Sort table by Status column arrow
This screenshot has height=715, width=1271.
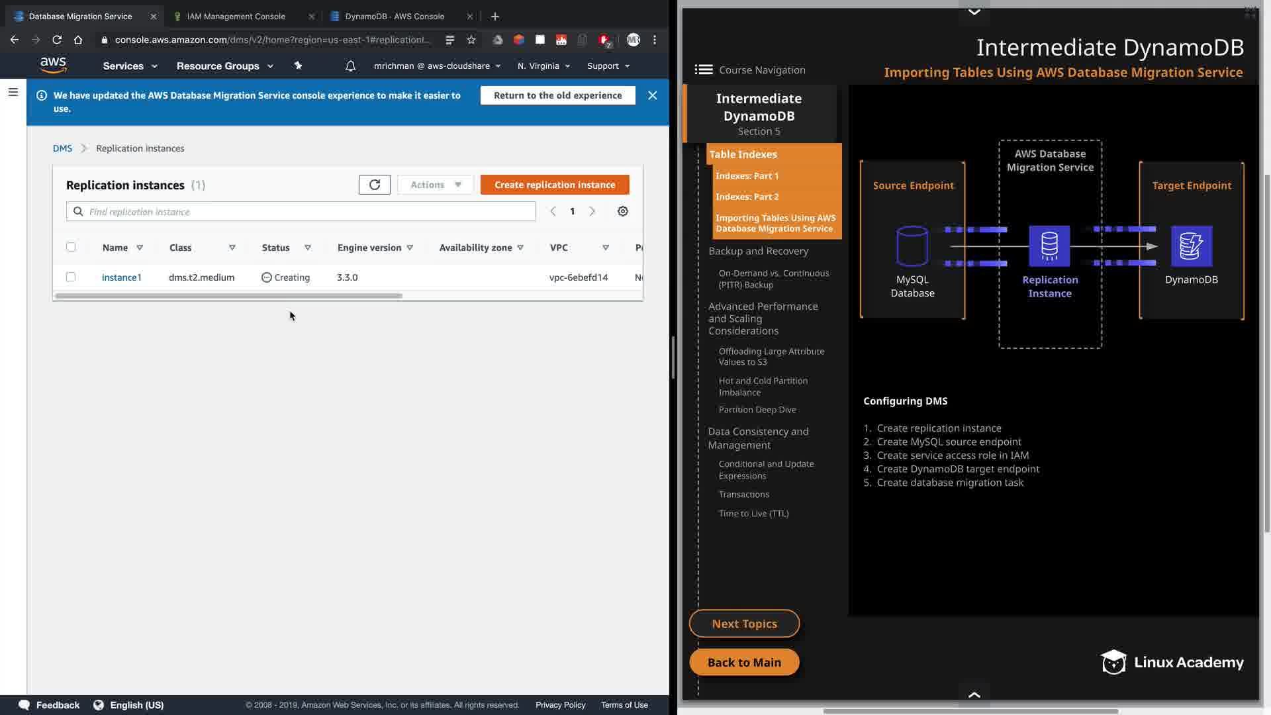(x=308, y=248)
